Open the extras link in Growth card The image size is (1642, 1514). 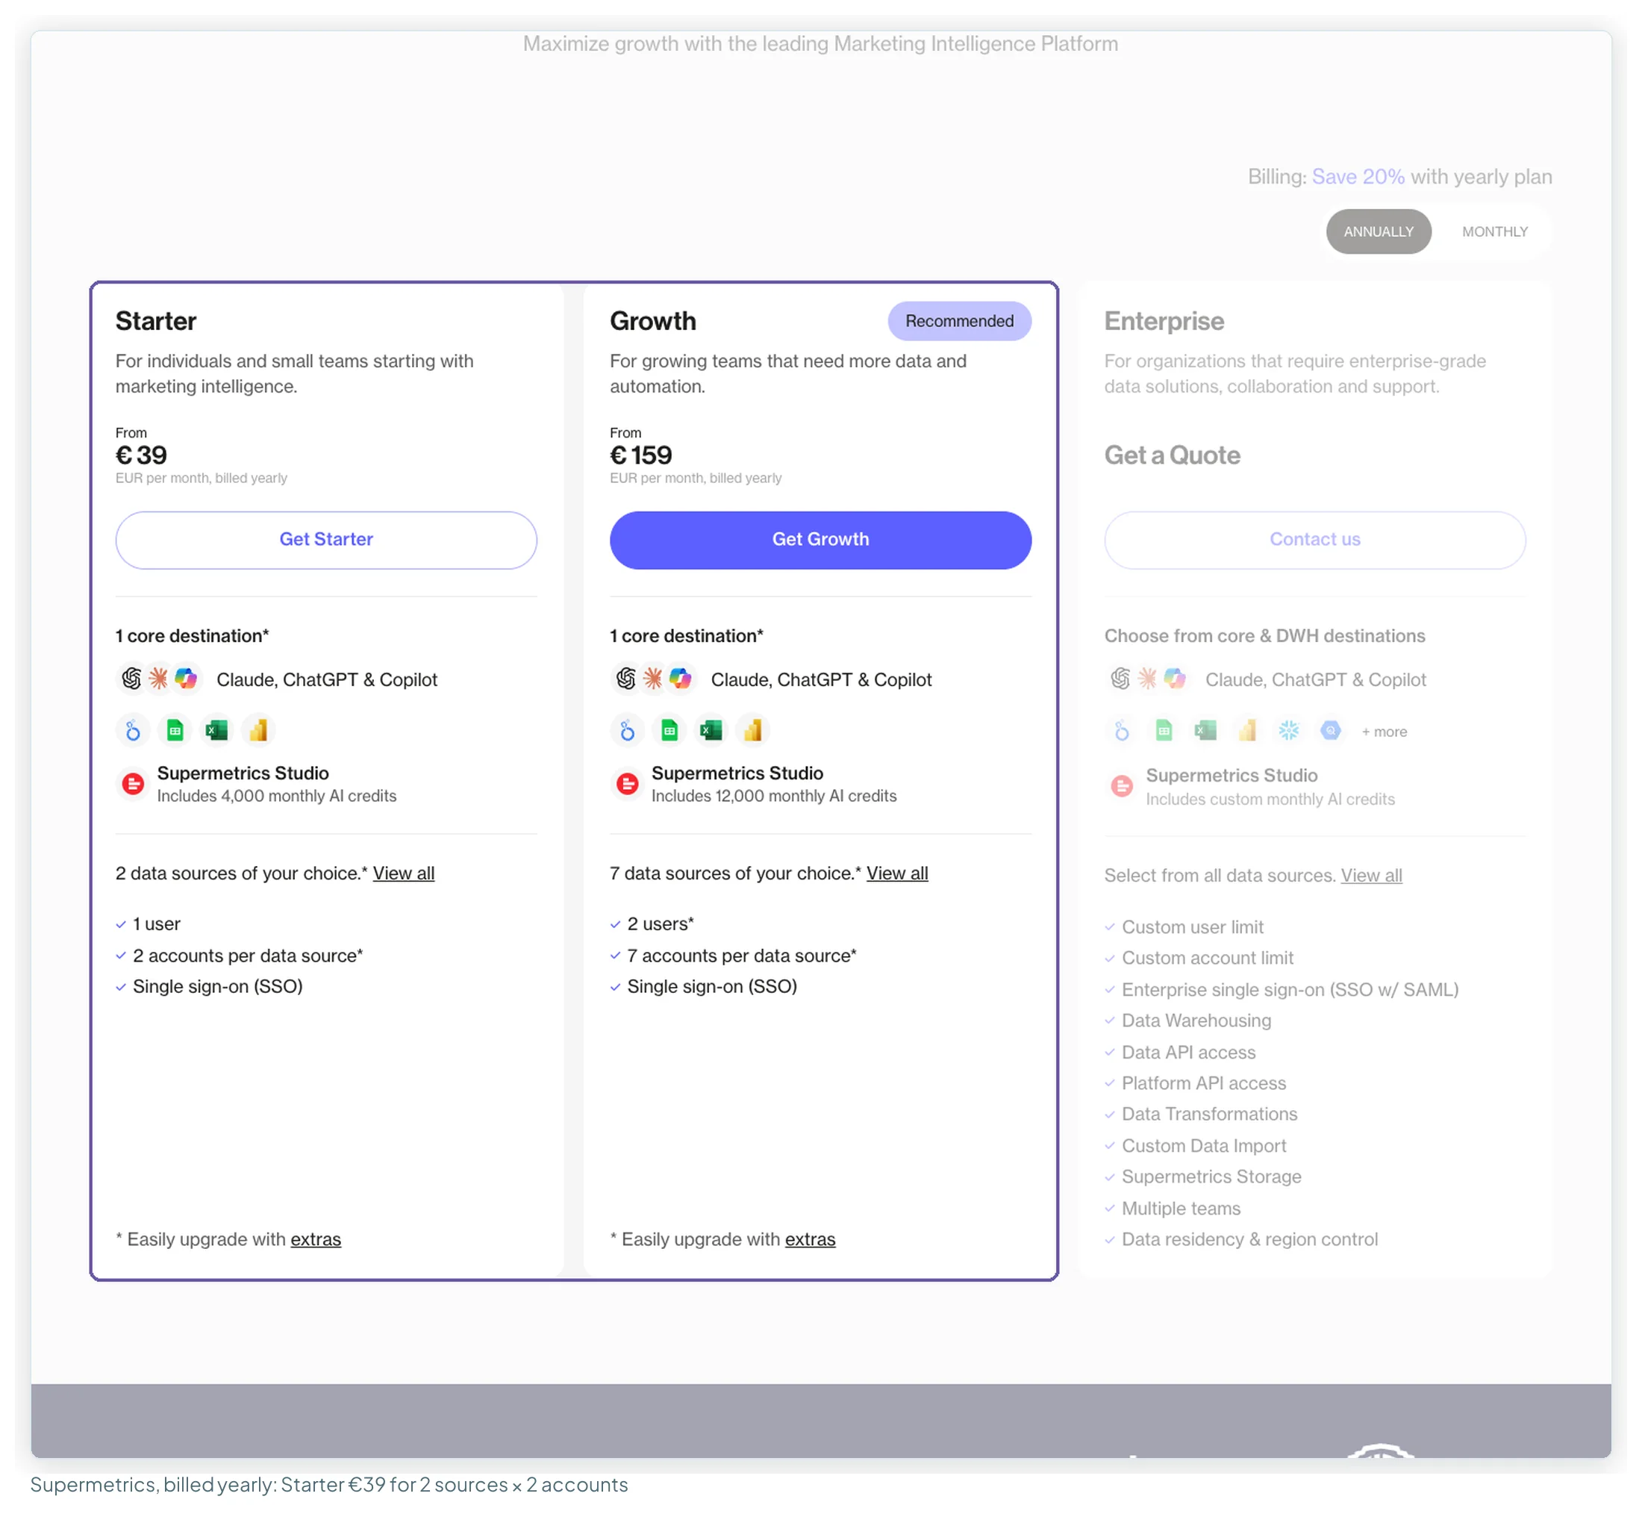tap(810, 1239)
